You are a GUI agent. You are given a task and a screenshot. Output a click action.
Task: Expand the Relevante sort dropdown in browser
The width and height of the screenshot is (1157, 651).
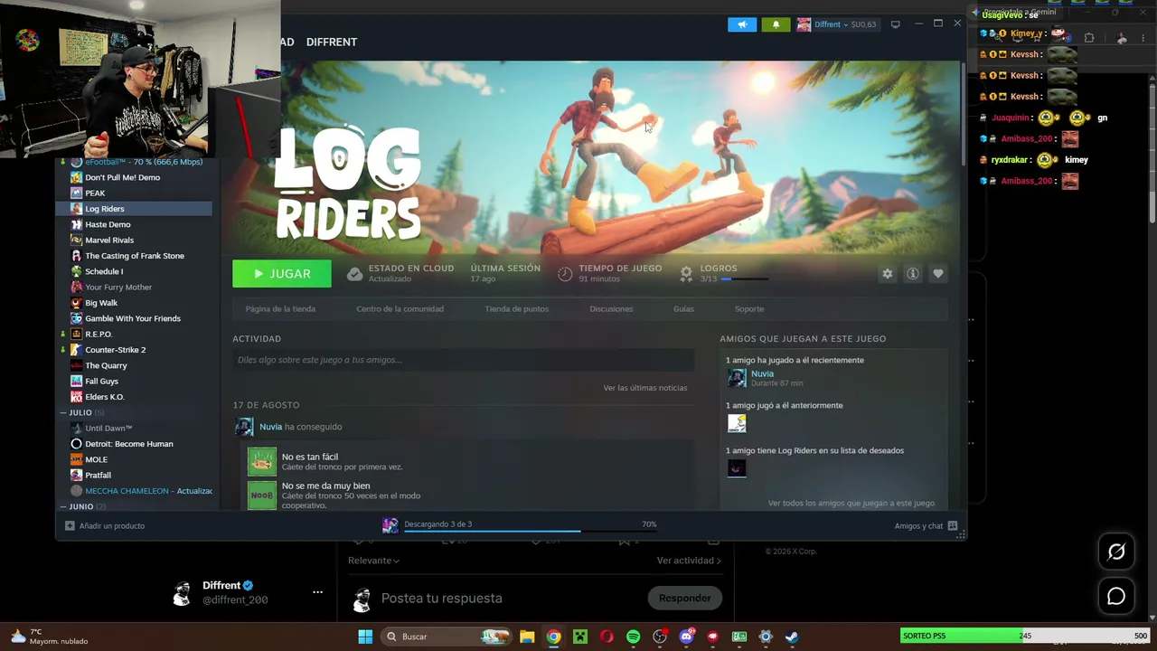373,561
